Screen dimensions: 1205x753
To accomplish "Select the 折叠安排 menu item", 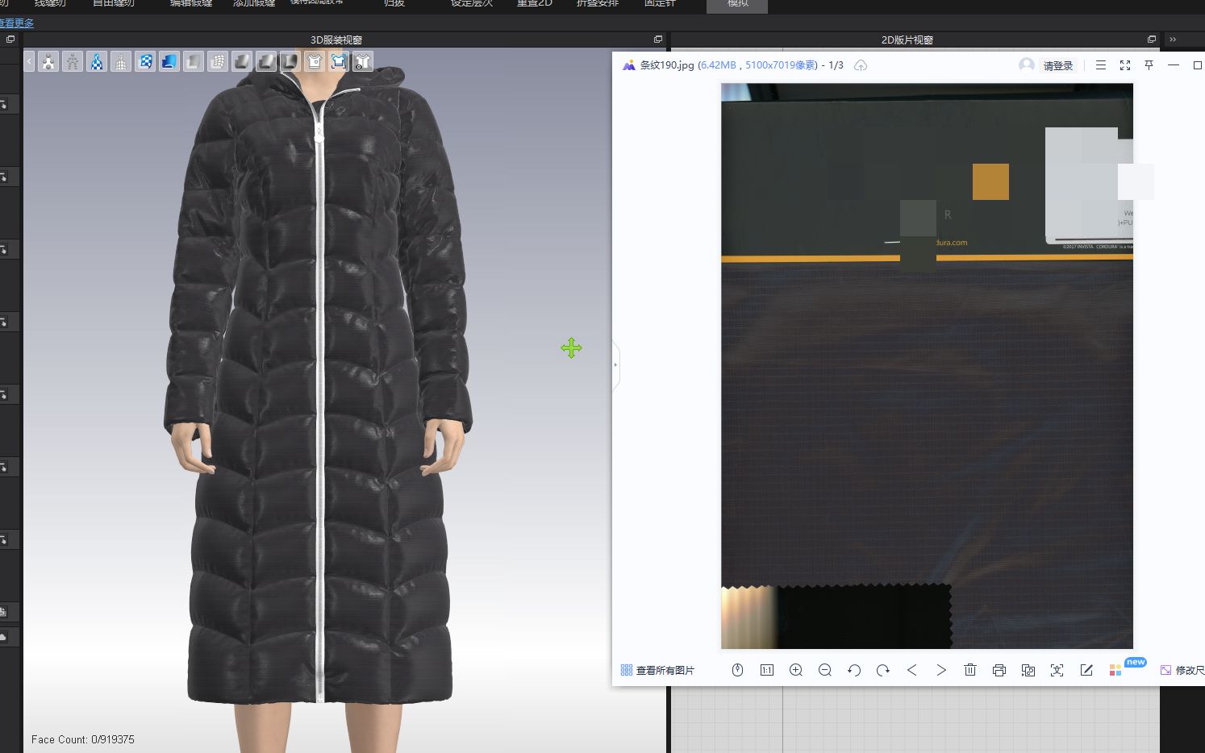I will (x=596, y=4).
